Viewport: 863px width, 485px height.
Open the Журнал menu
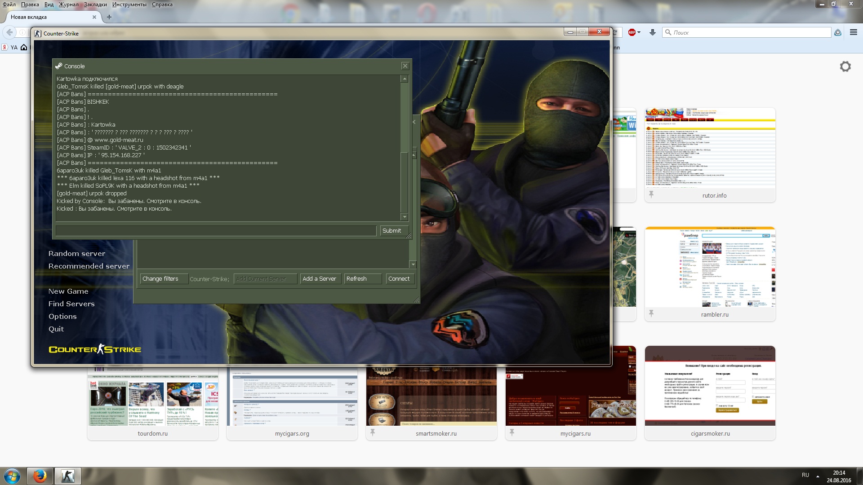point(68,4)
